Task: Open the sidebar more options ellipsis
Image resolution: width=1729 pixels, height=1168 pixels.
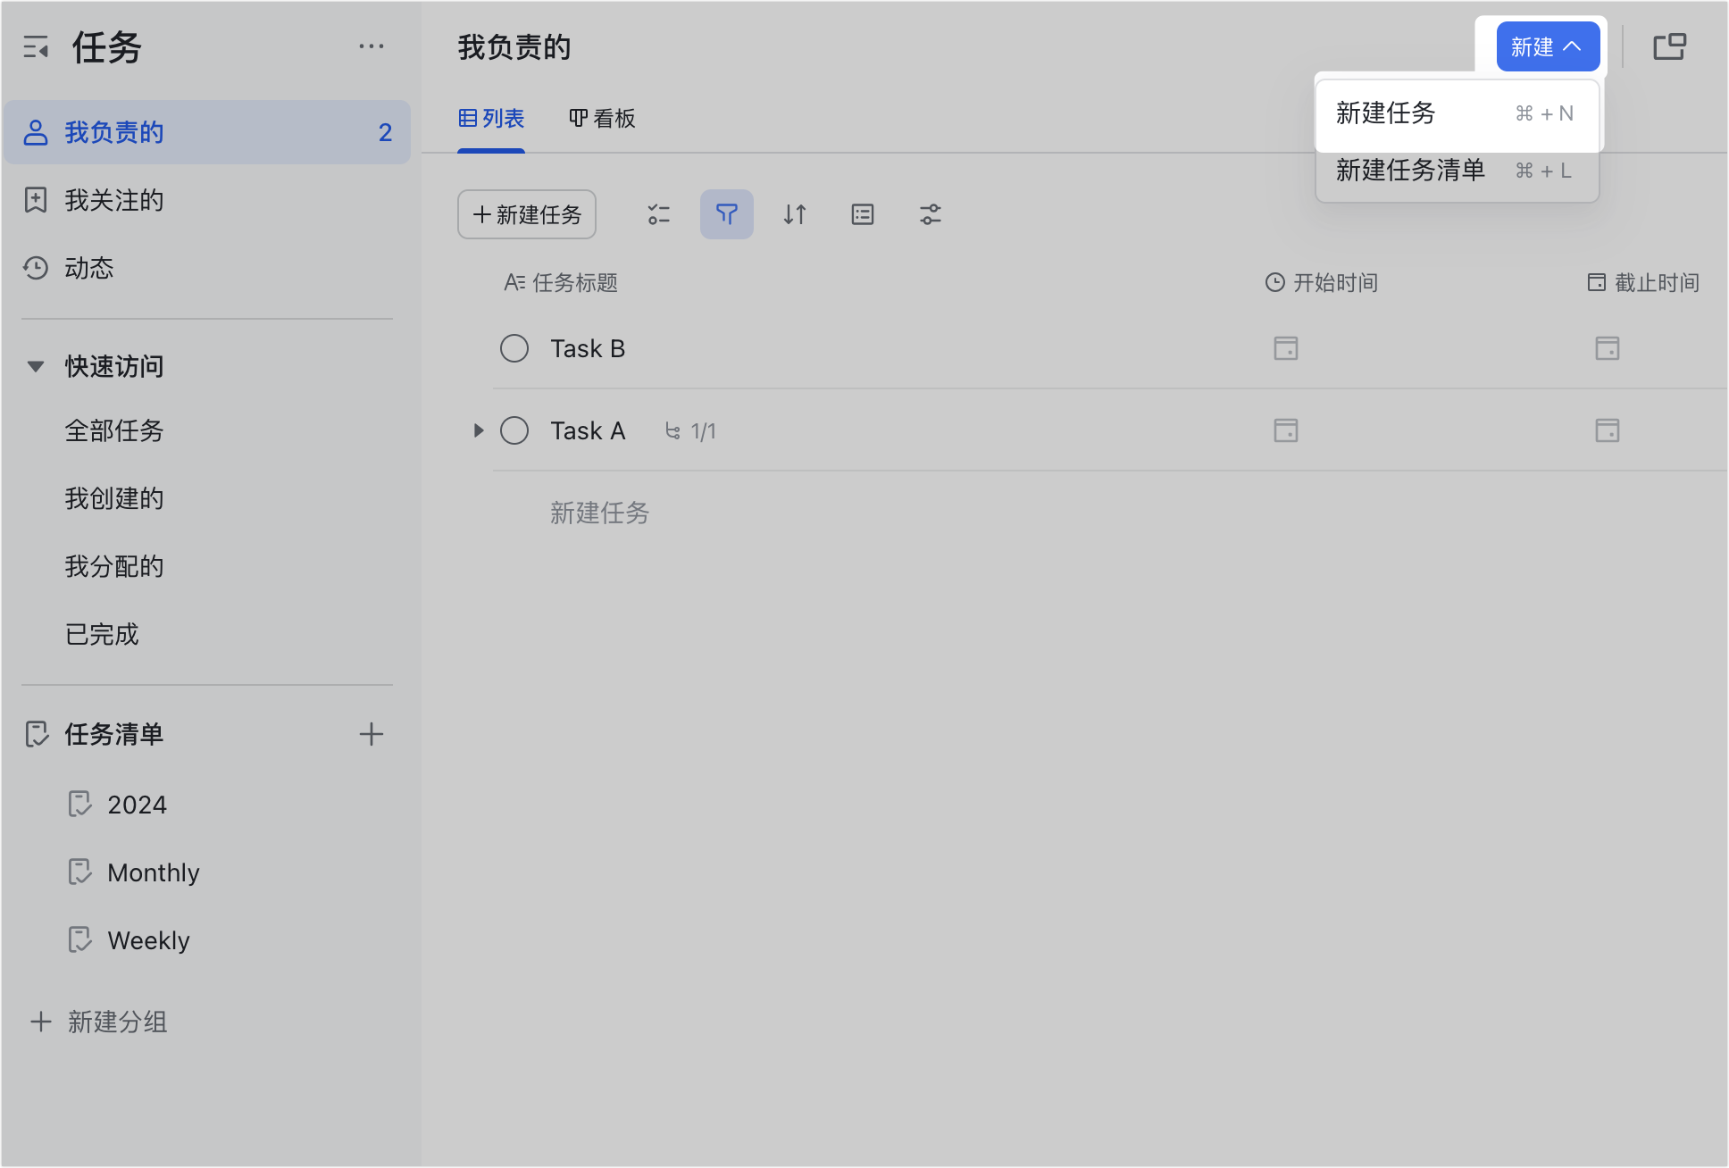Action: 371,46
